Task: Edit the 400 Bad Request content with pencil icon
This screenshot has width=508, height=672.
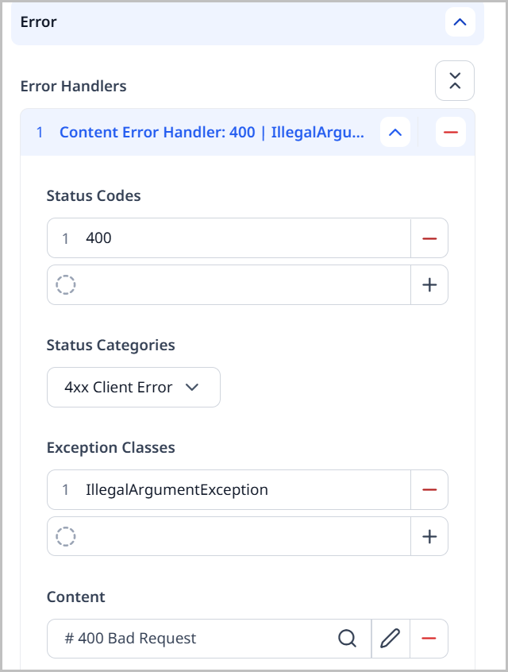Action: tap(390, 638)
